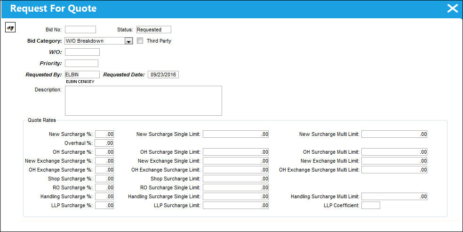Click the New Exchange Multi Limit field
The height and width of the screenshot is (232, 463).
(x=394, y=161)
